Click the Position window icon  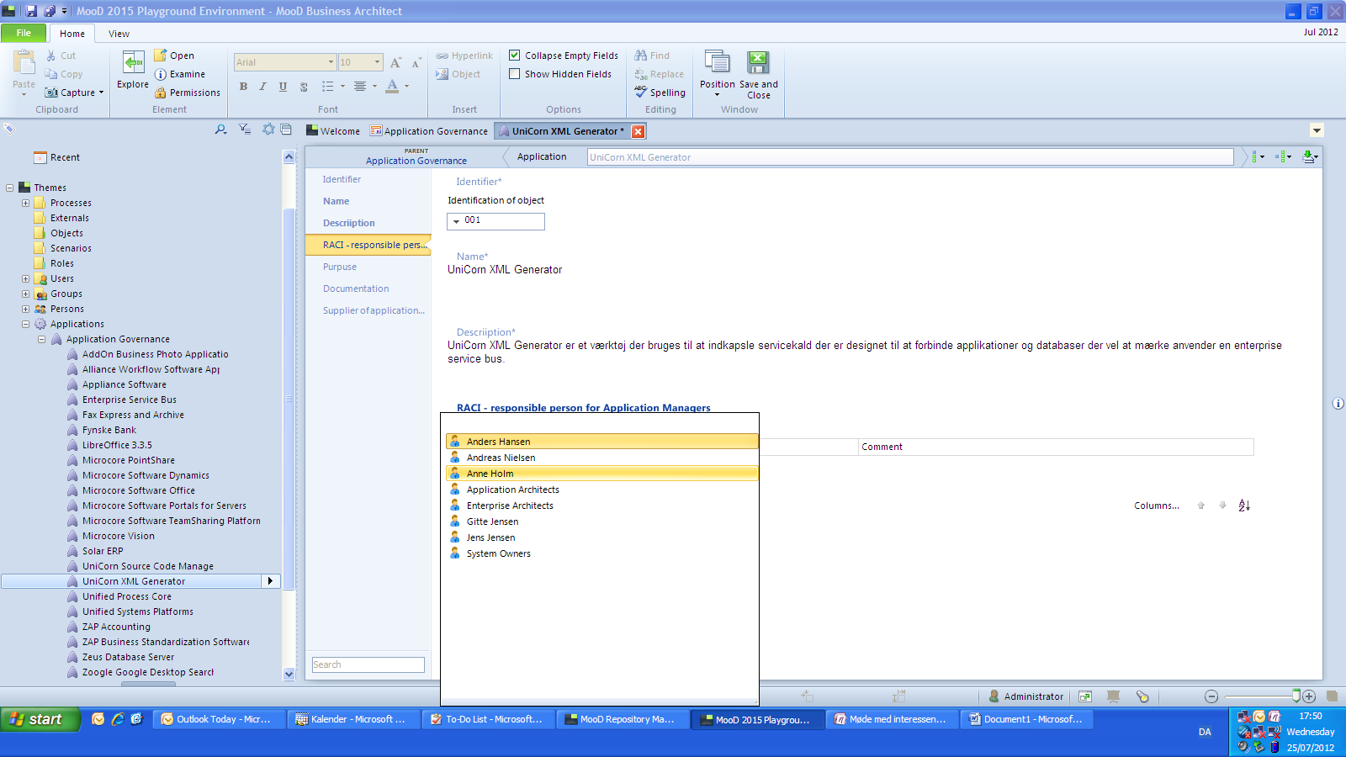point(717,64)
